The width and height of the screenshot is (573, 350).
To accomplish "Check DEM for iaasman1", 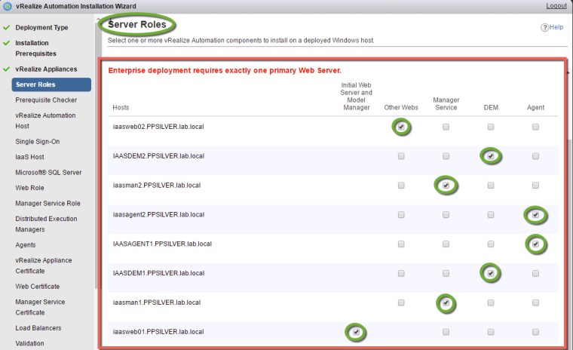I will 491,302.
